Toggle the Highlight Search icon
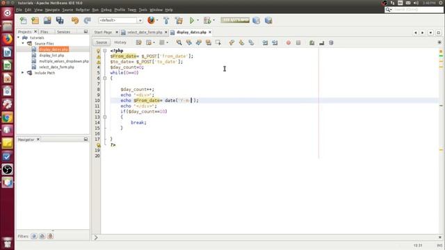The height and width of the screenshot is (250, 445). tap(209, 42)
